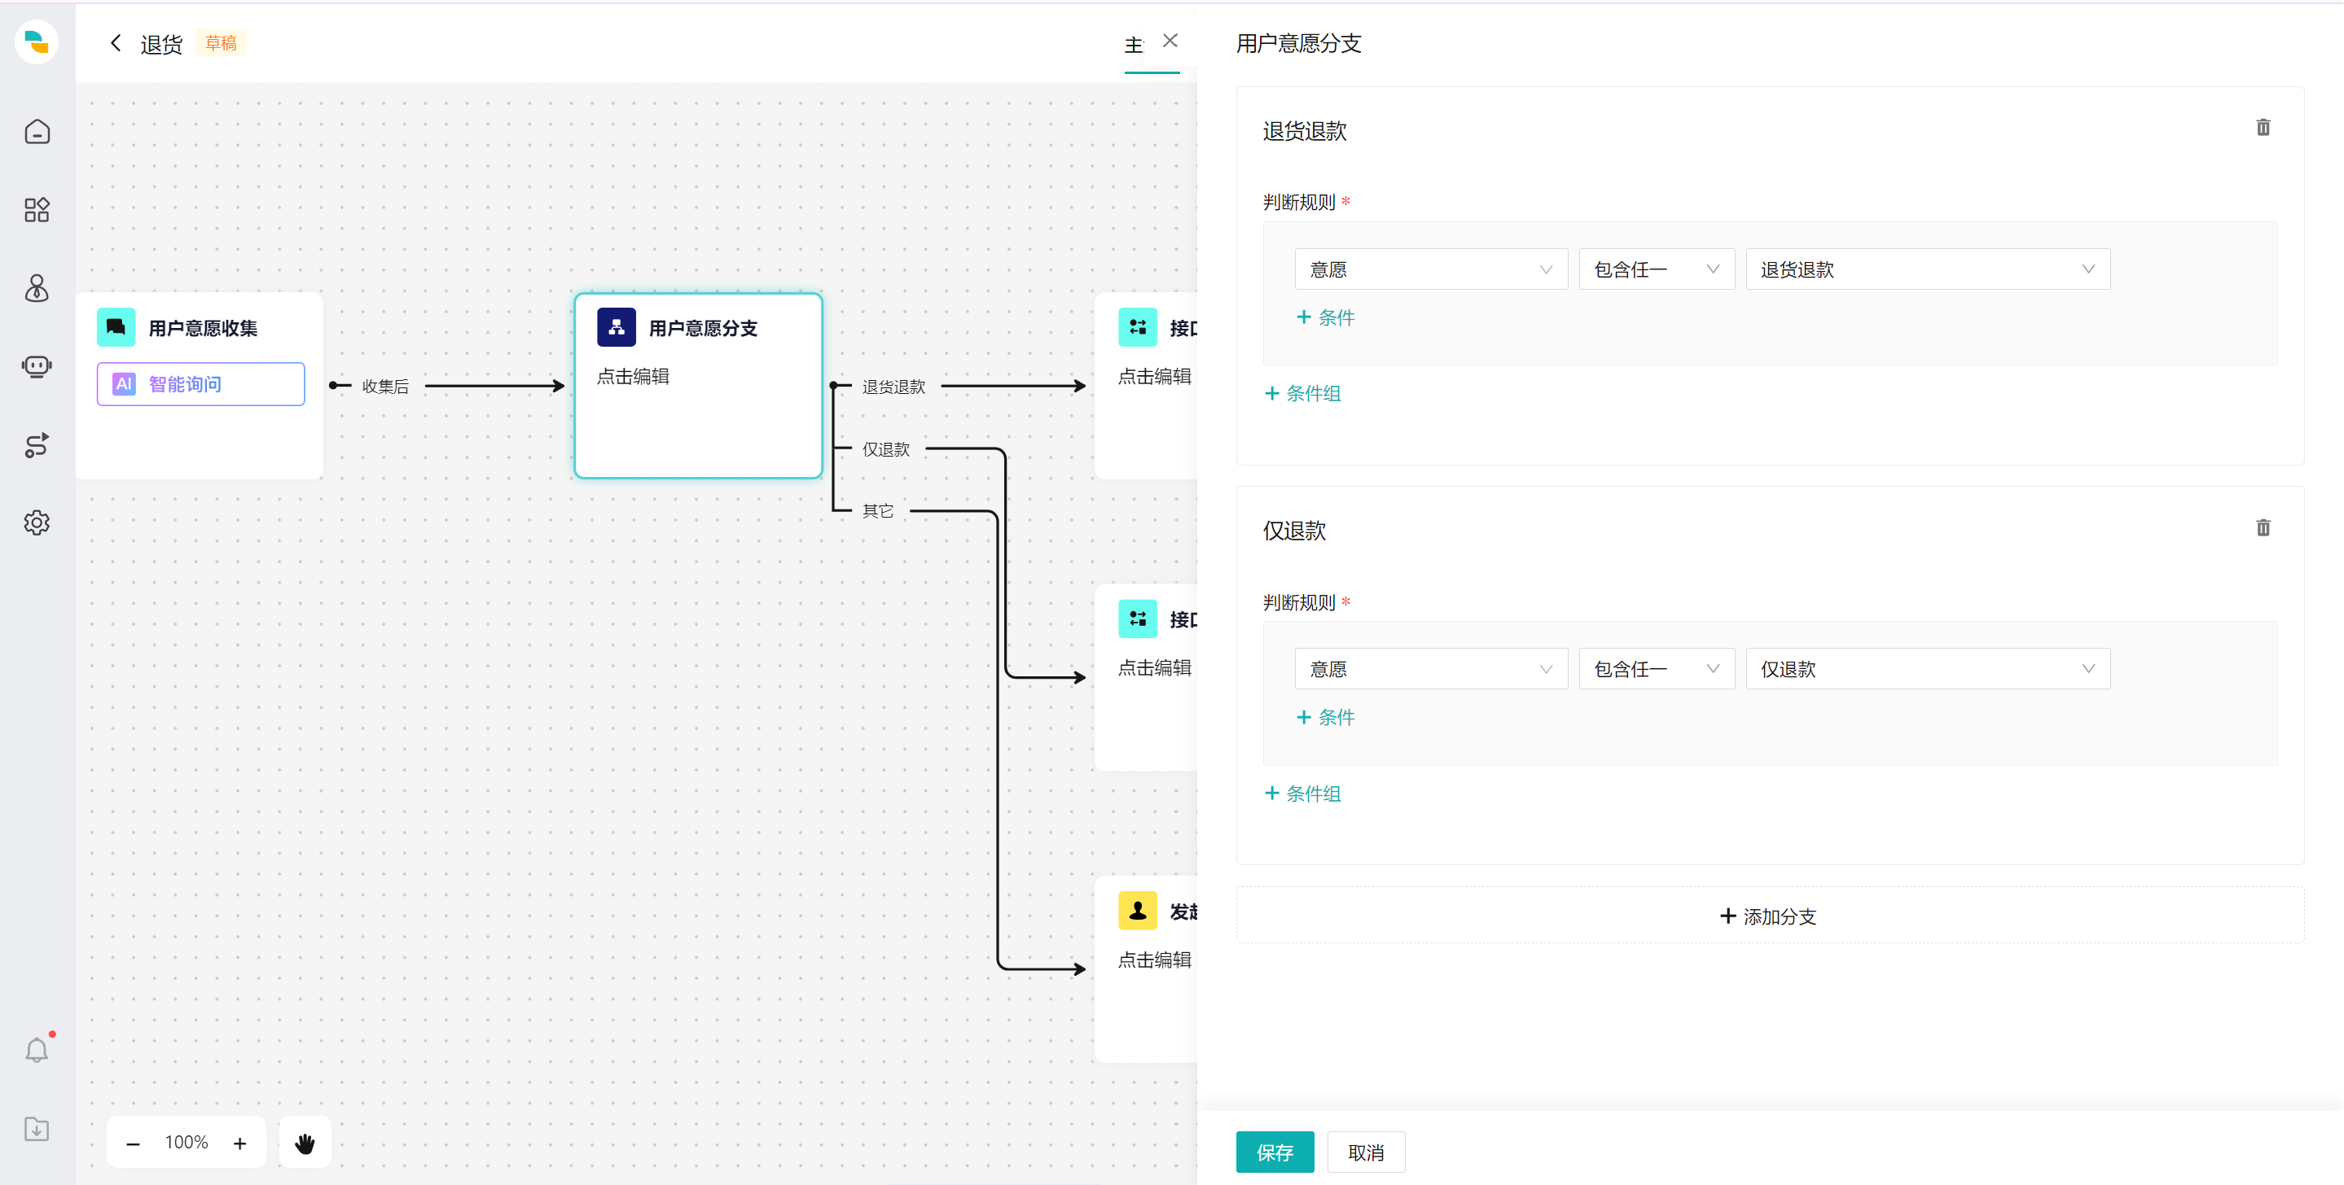This screenshot has width=2344, height=1185.
Task: Open the flow routing icon in sidebar
Action: (x=37, y=444)
